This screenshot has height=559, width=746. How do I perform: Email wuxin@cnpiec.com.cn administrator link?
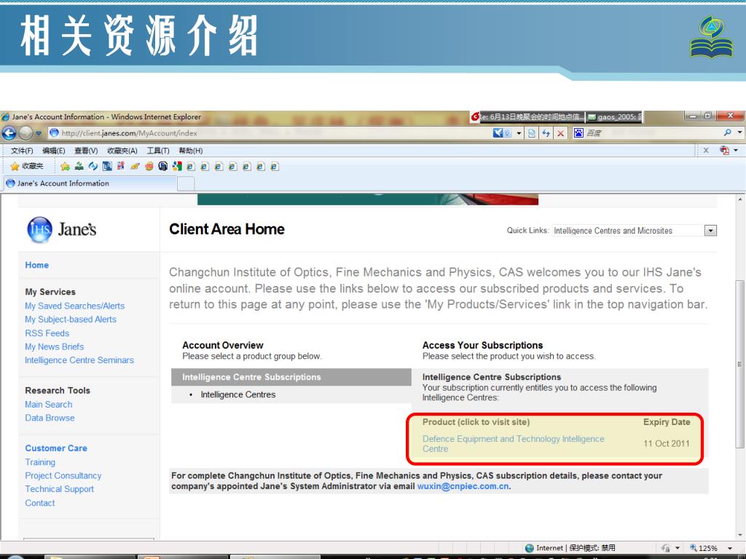[463, 486]
